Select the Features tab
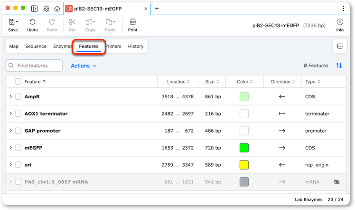The width and height of the screenshot is (355, 210). 89,46
